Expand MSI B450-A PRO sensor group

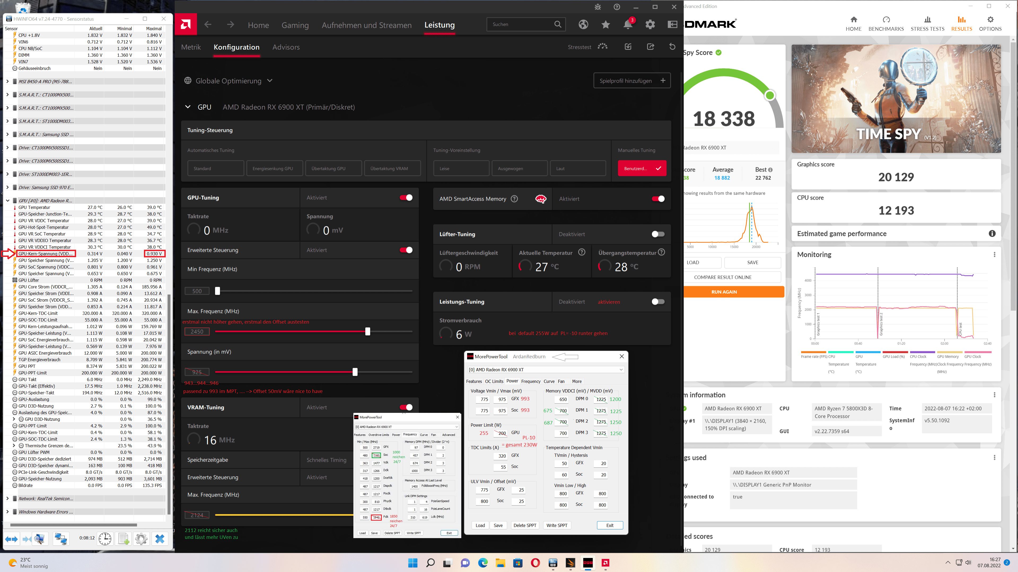pos(7,81)
